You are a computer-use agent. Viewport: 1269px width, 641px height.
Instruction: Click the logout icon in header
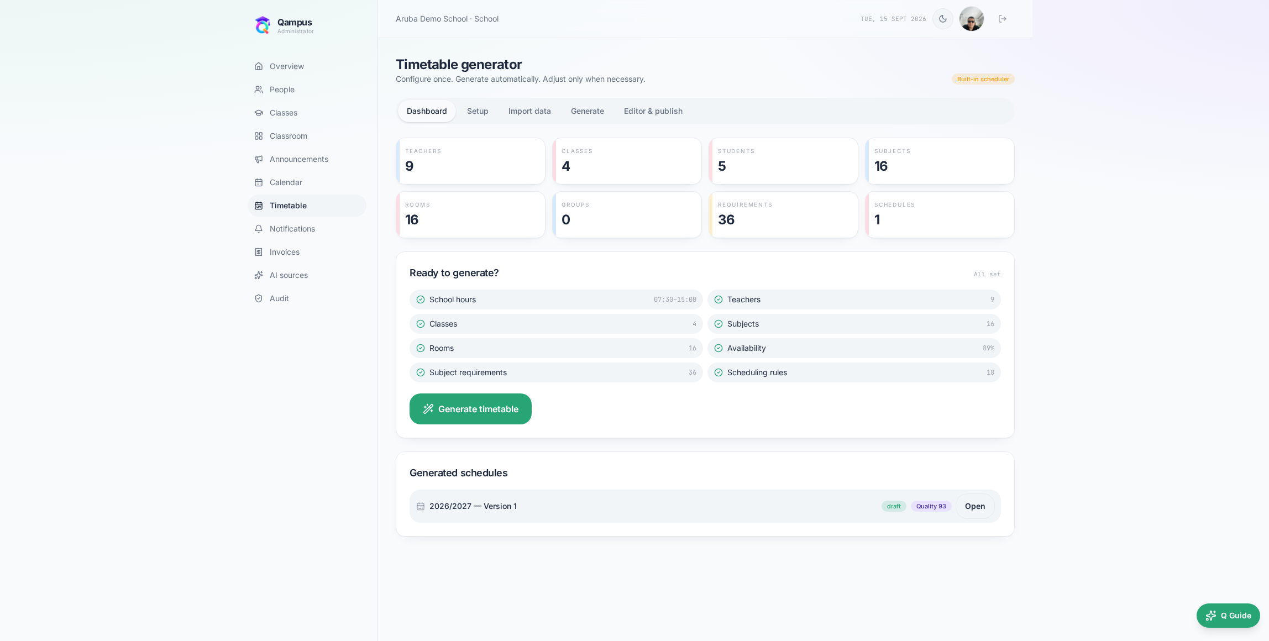click(x=1003, y=19)
